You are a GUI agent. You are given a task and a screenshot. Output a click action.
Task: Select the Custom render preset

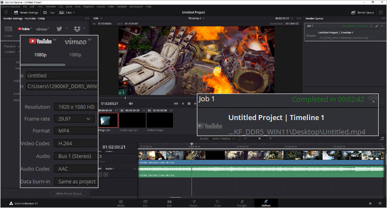(8, 31)
